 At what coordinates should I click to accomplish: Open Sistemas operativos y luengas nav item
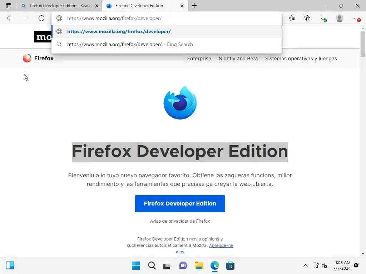[x=301, y=59]
